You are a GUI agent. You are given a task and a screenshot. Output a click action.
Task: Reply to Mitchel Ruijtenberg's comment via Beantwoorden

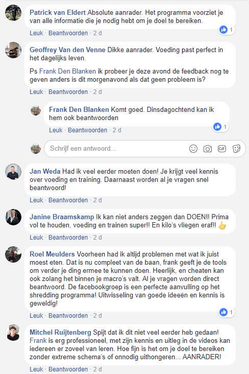[68, 369]
